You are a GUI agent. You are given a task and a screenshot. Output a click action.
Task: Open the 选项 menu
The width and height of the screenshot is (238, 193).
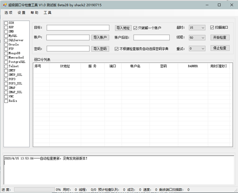click(x=8, y=12)
